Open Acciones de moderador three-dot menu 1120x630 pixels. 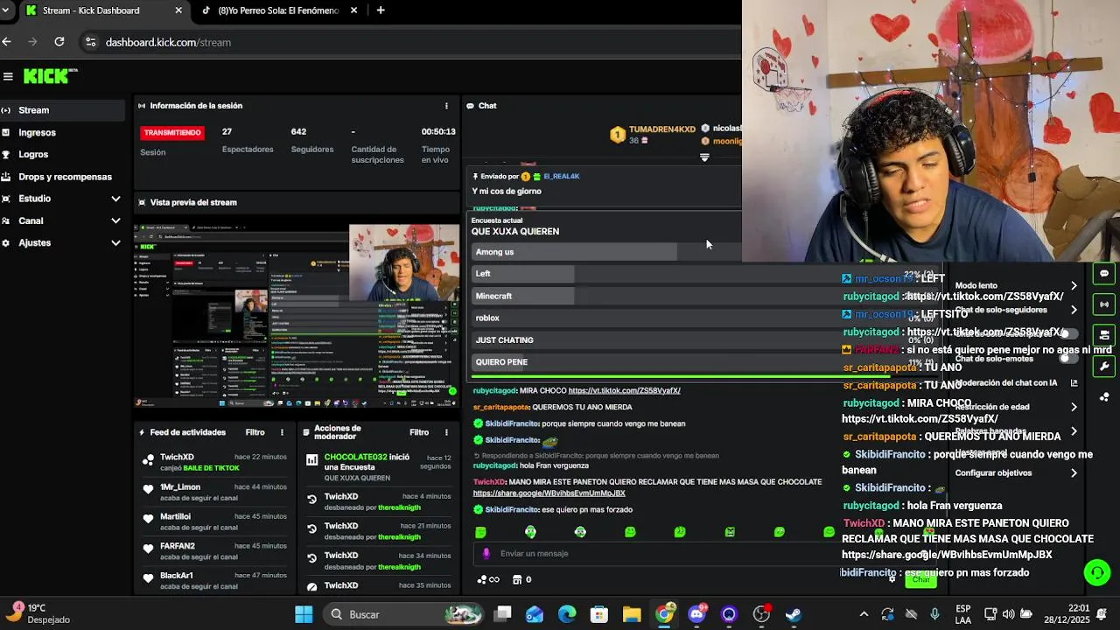click(446, 432)
